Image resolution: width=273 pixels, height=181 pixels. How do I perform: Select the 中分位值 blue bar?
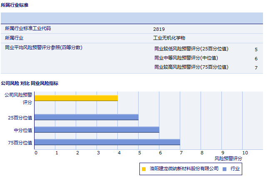(x=97, y=130)
